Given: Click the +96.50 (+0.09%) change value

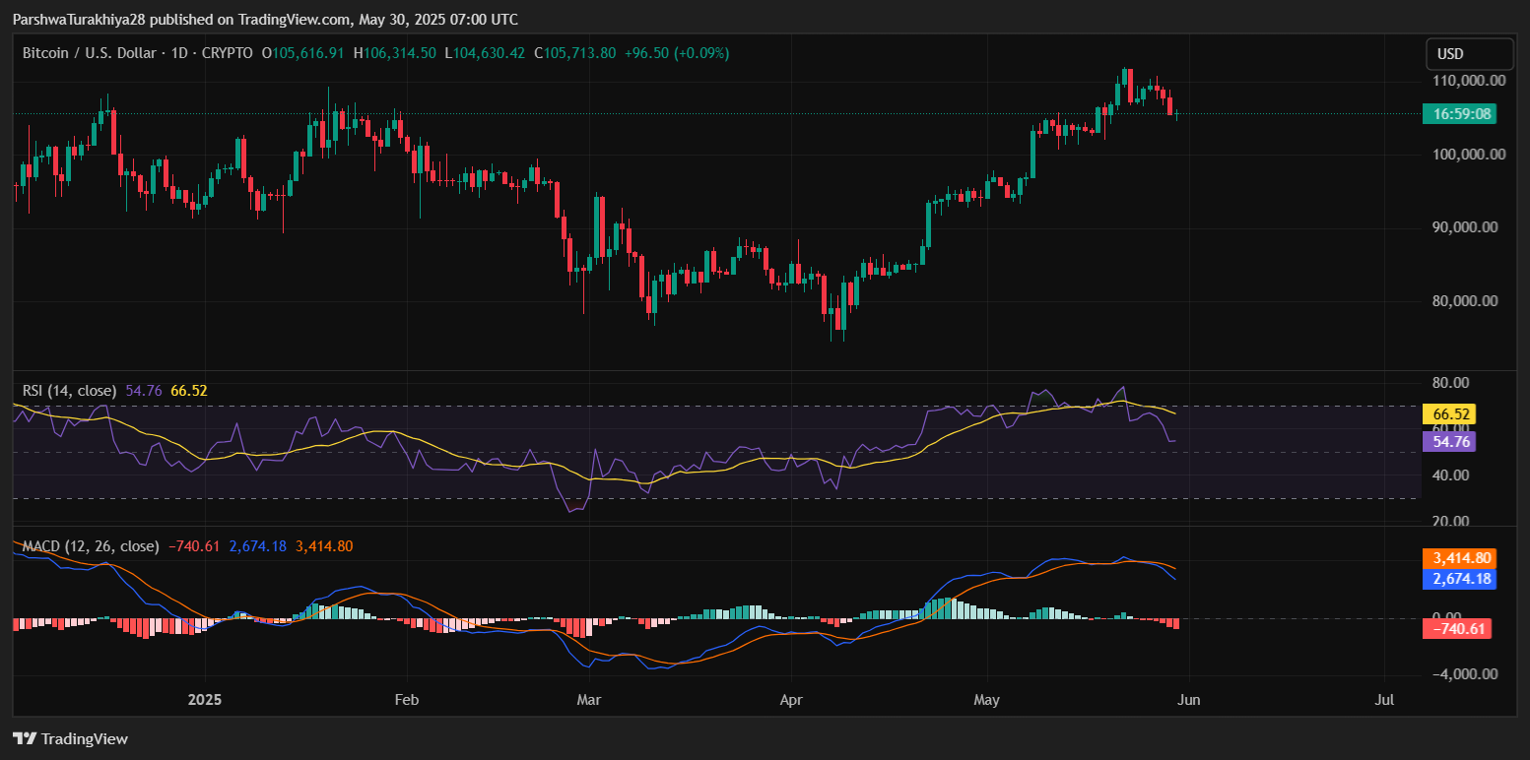Looking at the screenshot, I should pyautogui.click(x=677, y=53).
